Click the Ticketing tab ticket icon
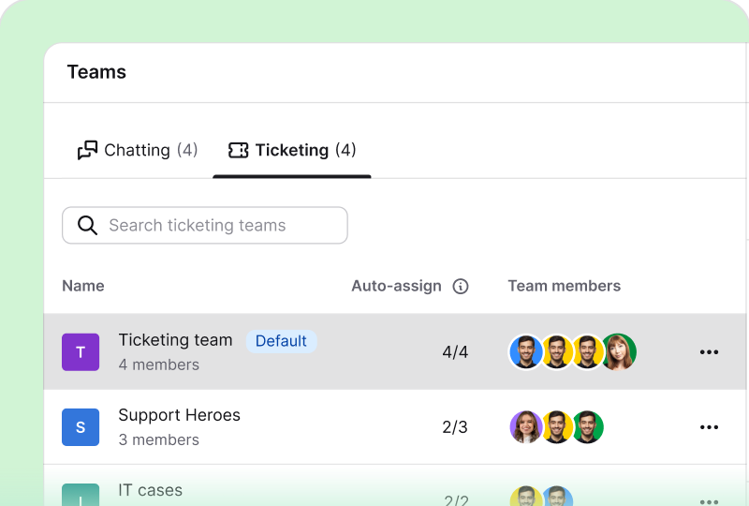The image size is (749, 506). click(239, 150)
